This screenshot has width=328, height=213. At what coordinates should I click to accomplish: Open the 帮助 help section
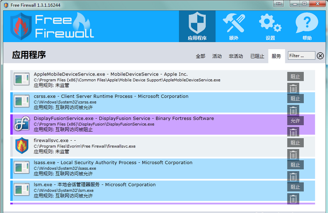pyautogui.click(x=307, y=26)
